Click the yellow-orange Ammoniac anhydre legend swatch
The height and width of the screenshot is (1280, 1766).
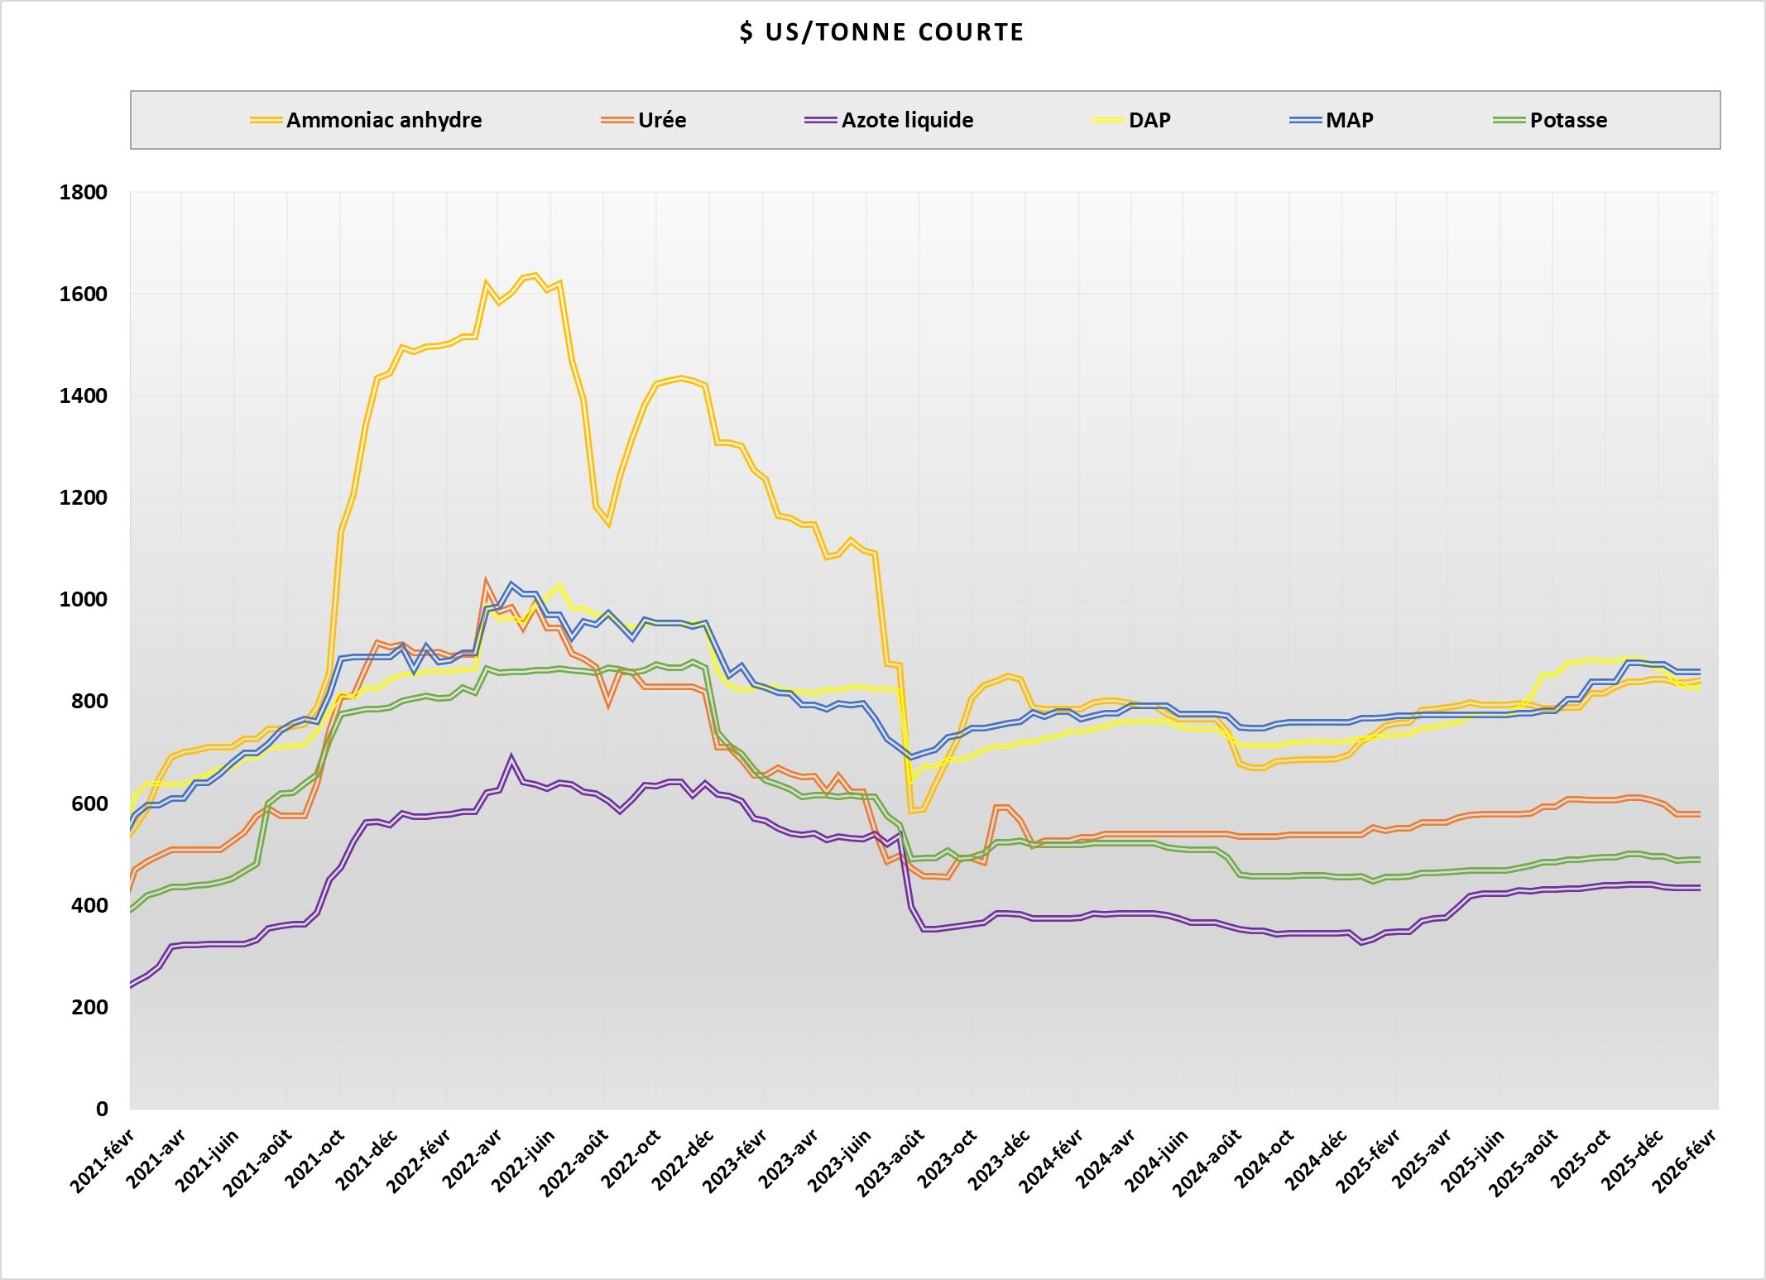(x=266, y=120)
